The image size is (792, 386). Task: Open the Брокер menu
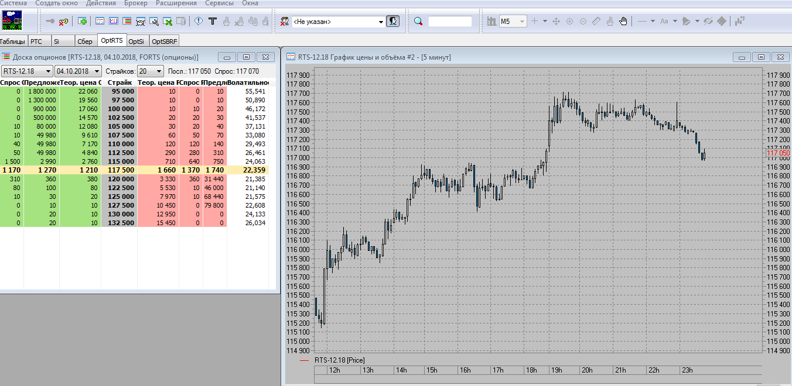coord(136,4)
